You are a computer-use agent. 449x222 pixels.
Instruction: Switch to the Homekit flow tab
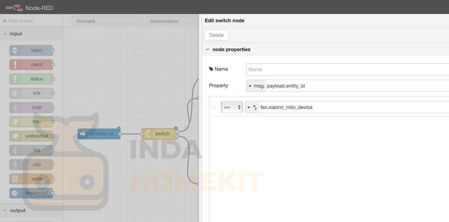click(107, 21)
